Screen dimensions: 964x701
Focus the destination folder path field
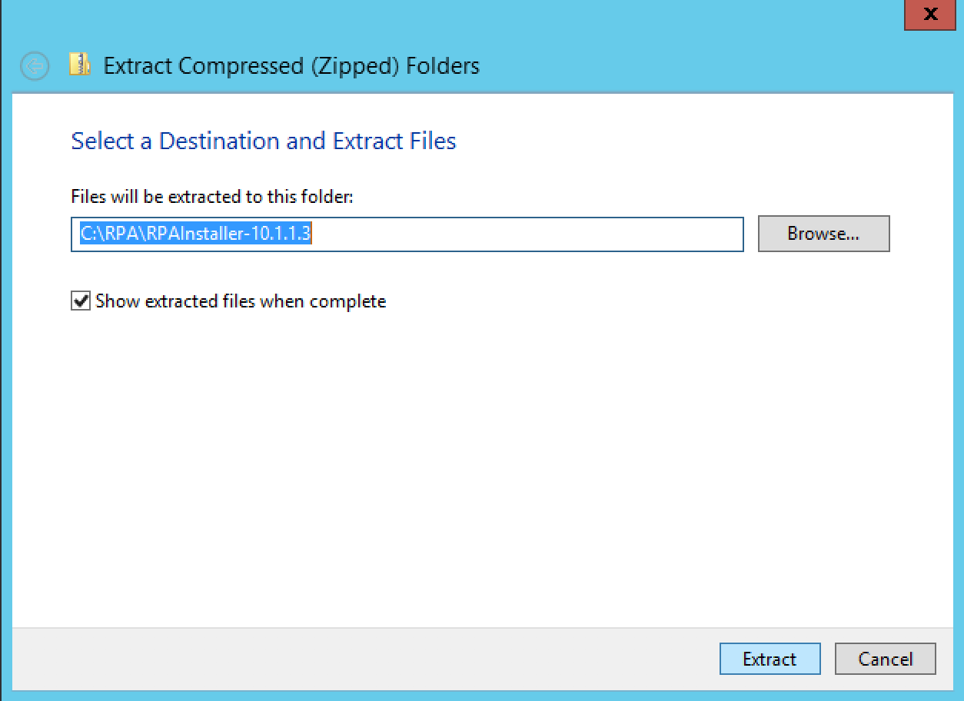(x=407, y=234)
